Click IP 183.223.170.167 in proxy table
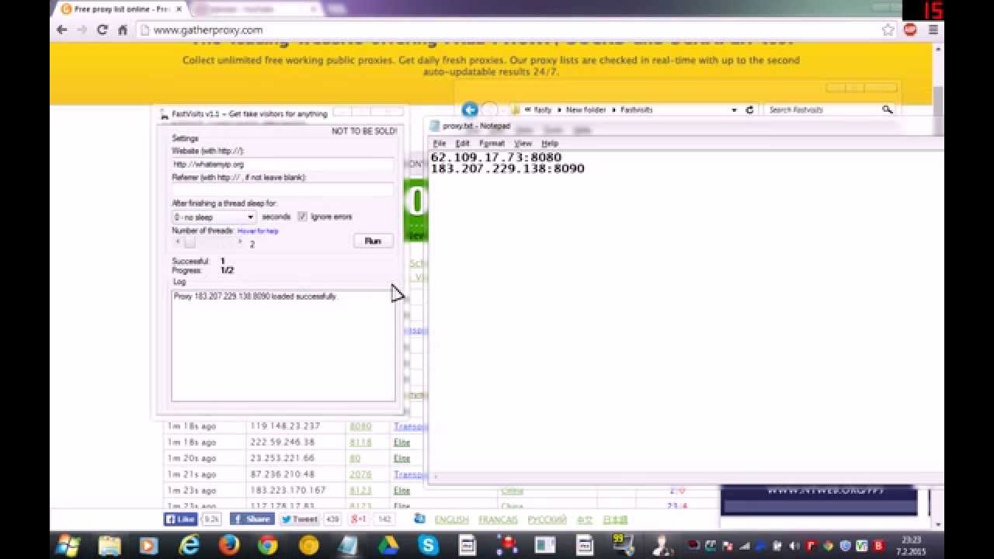The width and height of the screenshot is (994, 559). (287, 491)
